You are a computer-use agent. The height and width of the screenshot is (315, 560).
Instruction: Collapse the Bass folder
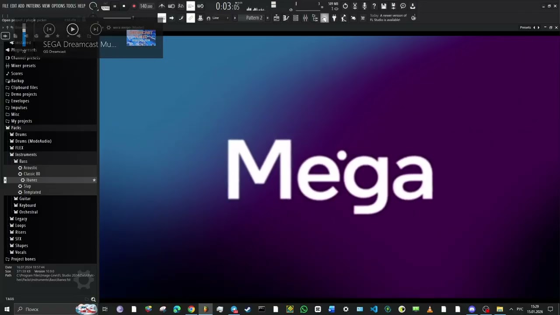pos(23,161)
